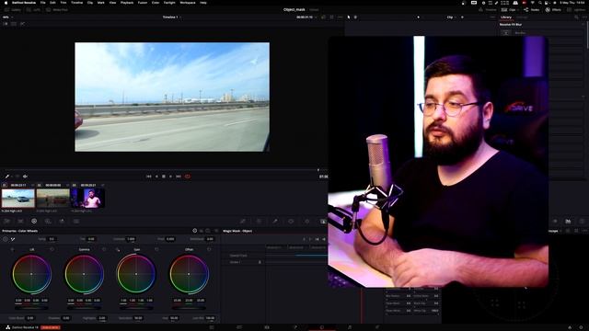589x331 pixels.
Task: Switch to the Deliver page icon
Action: (x=377, y=327)
